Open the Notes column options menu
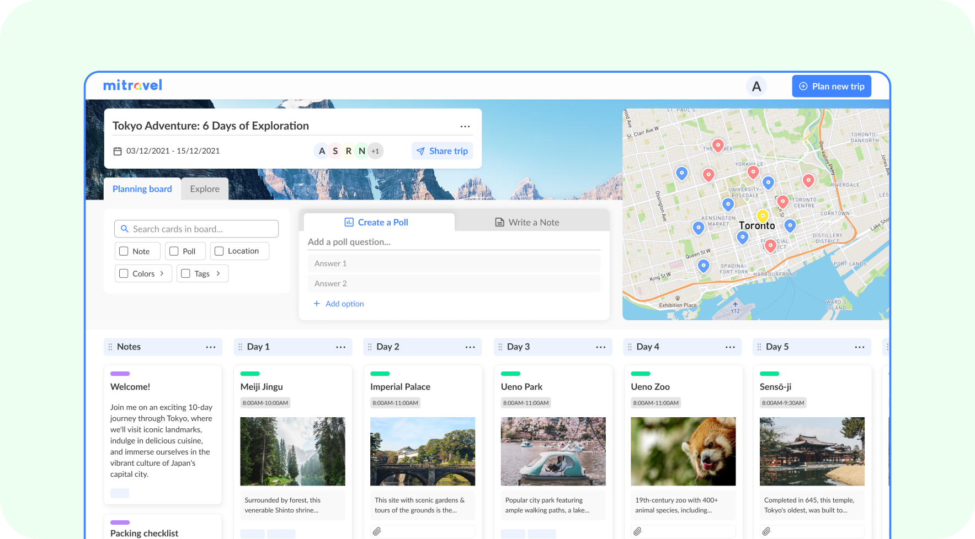975x539 pixels. (x=211, y=347)
